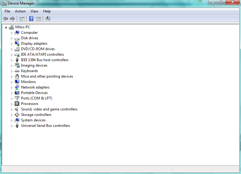Viewport: 241px width, 174px height.
Task: Click the DVD/CD-ROM drives icon
Action: tap(17, 49)
